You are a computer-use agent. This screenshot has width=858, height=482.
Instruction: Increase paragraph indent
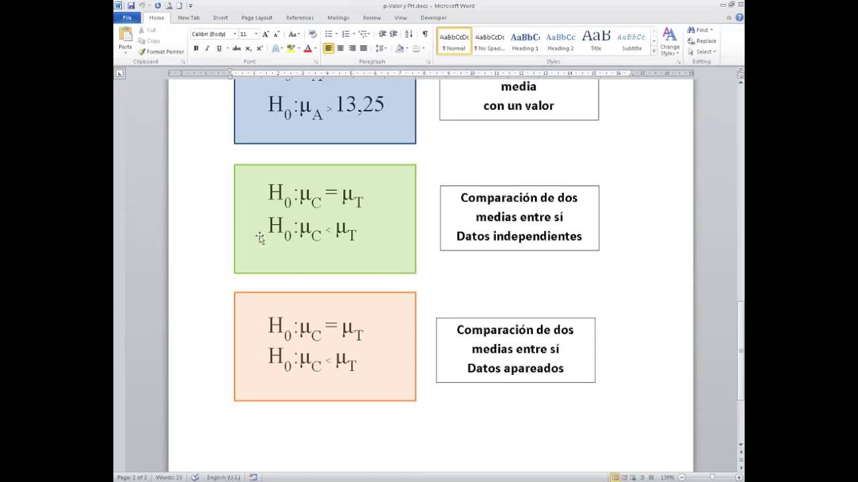coord(393,34)
